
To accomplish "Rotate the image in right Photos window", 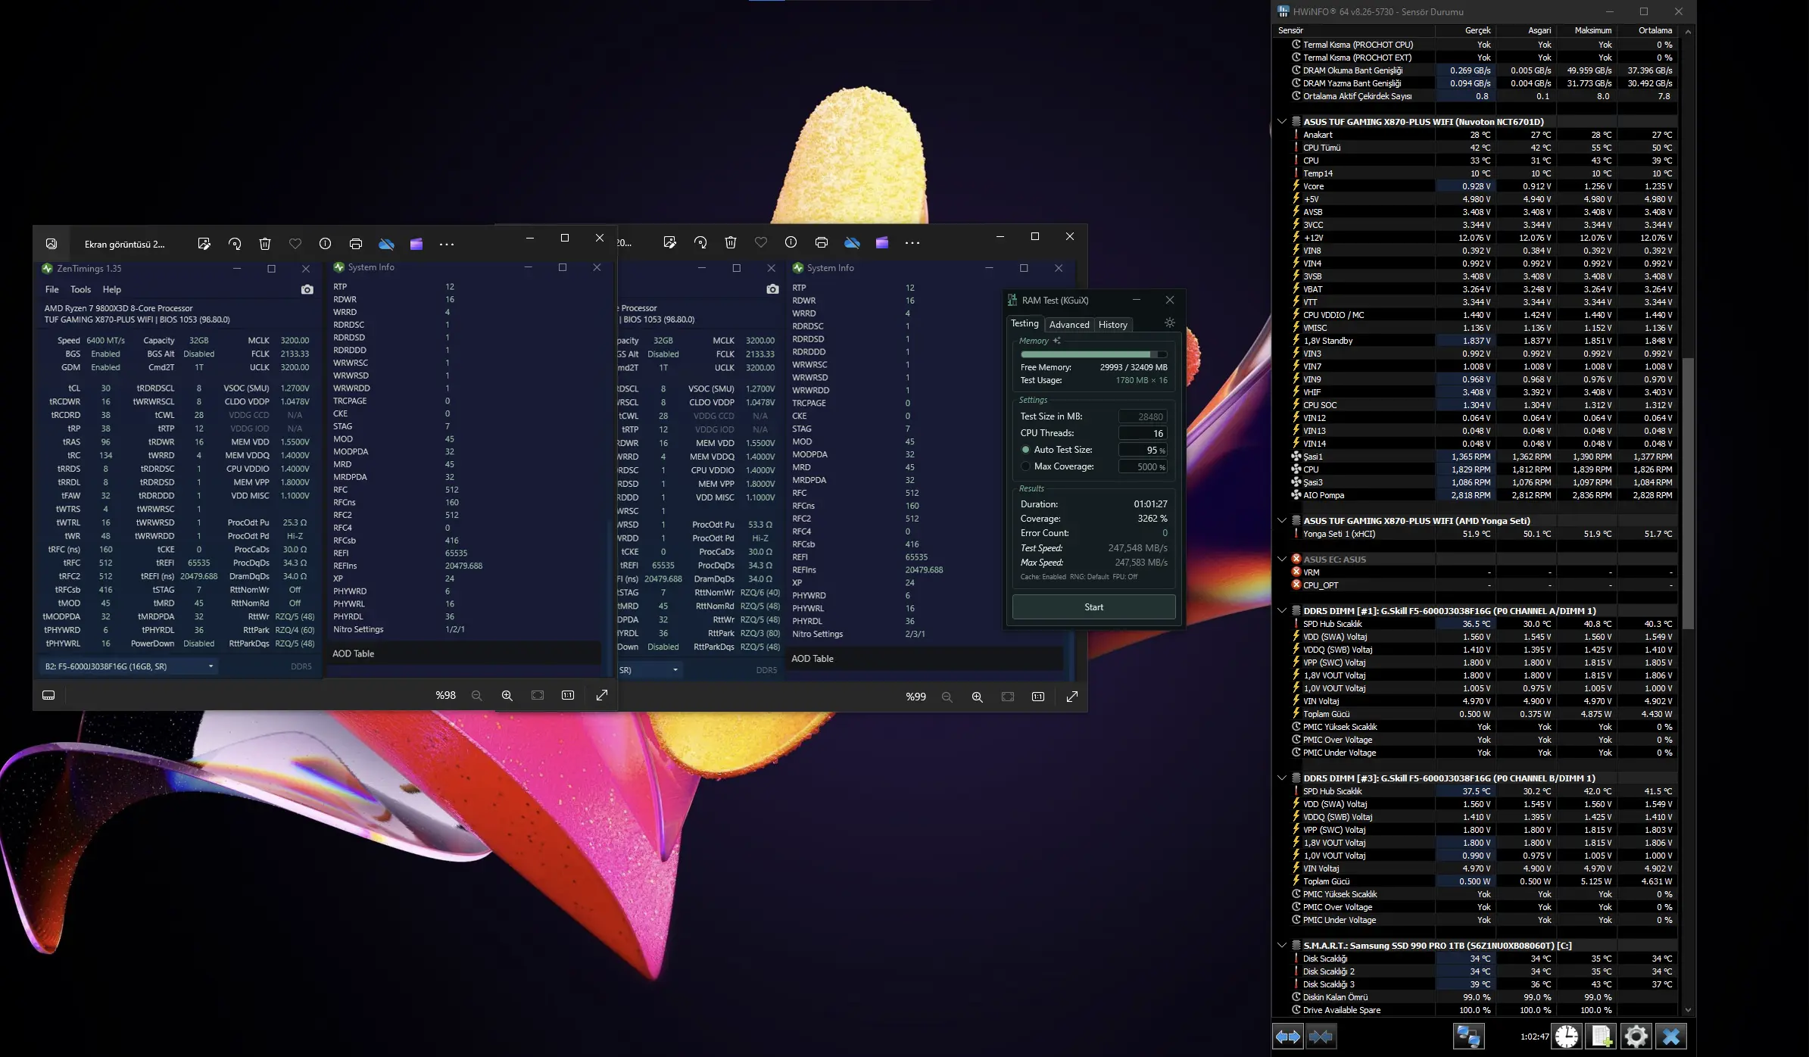I will point(700,242).
